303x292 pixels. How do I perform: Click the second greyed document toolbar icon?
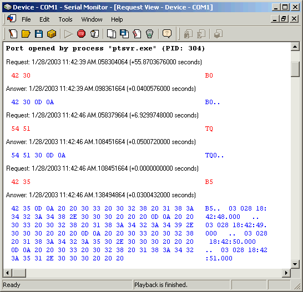201,34
